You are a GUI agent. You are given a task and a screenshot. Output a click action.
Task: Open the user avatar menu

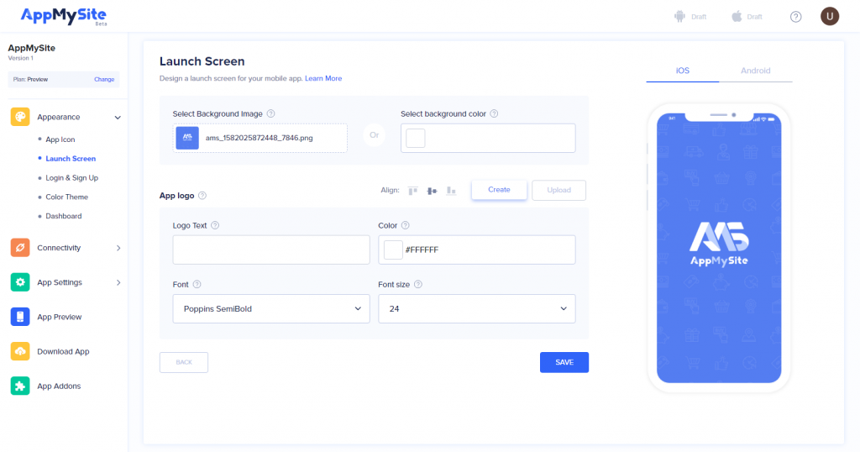830,17
